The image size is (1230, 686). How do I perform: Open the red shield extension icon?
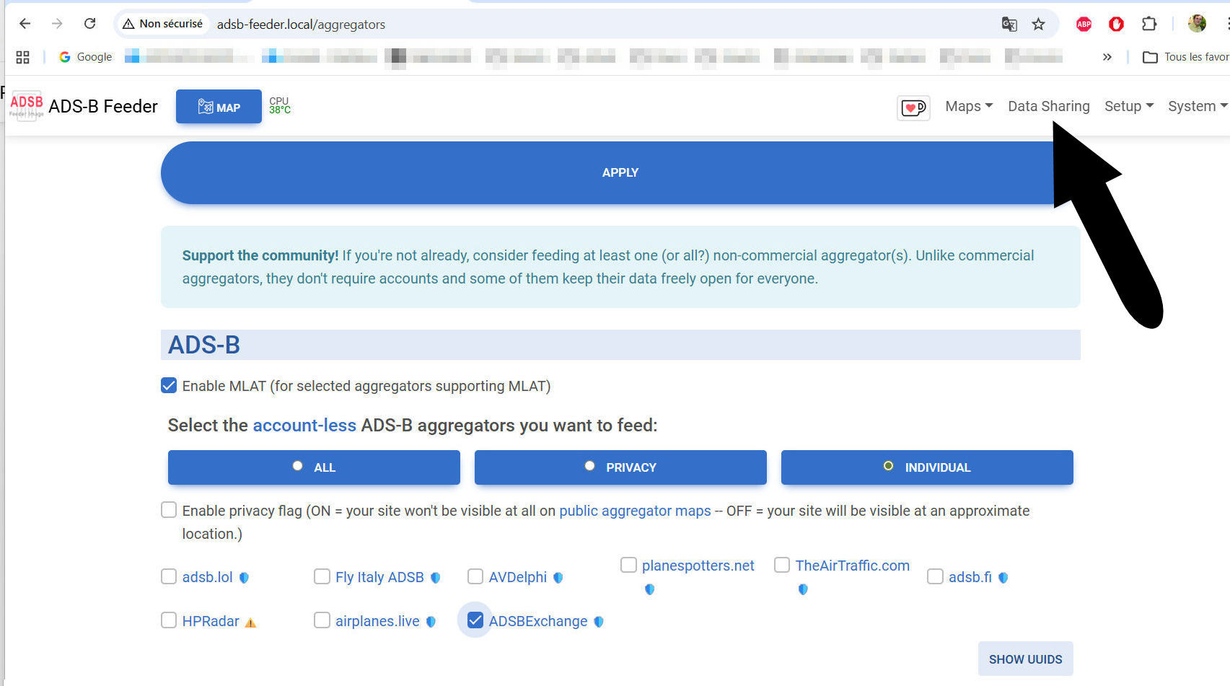(1116, 25)
